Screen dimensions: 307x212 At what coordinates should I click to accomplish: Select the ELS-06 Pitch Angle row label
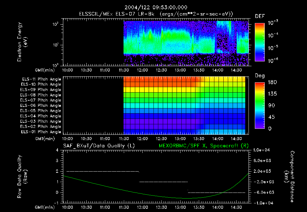tap(41, 106)
